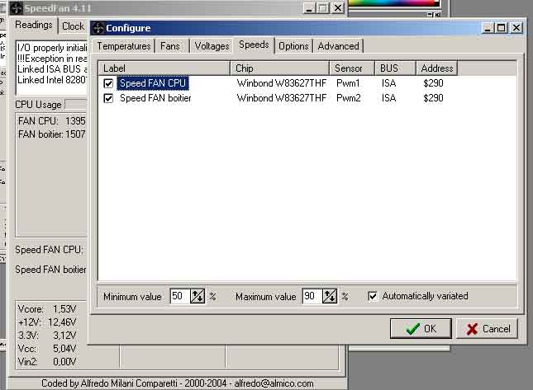This screenshot has width=533, height=390.
Task: Minimize the Configure dialog window
Action: pos(488,28)
